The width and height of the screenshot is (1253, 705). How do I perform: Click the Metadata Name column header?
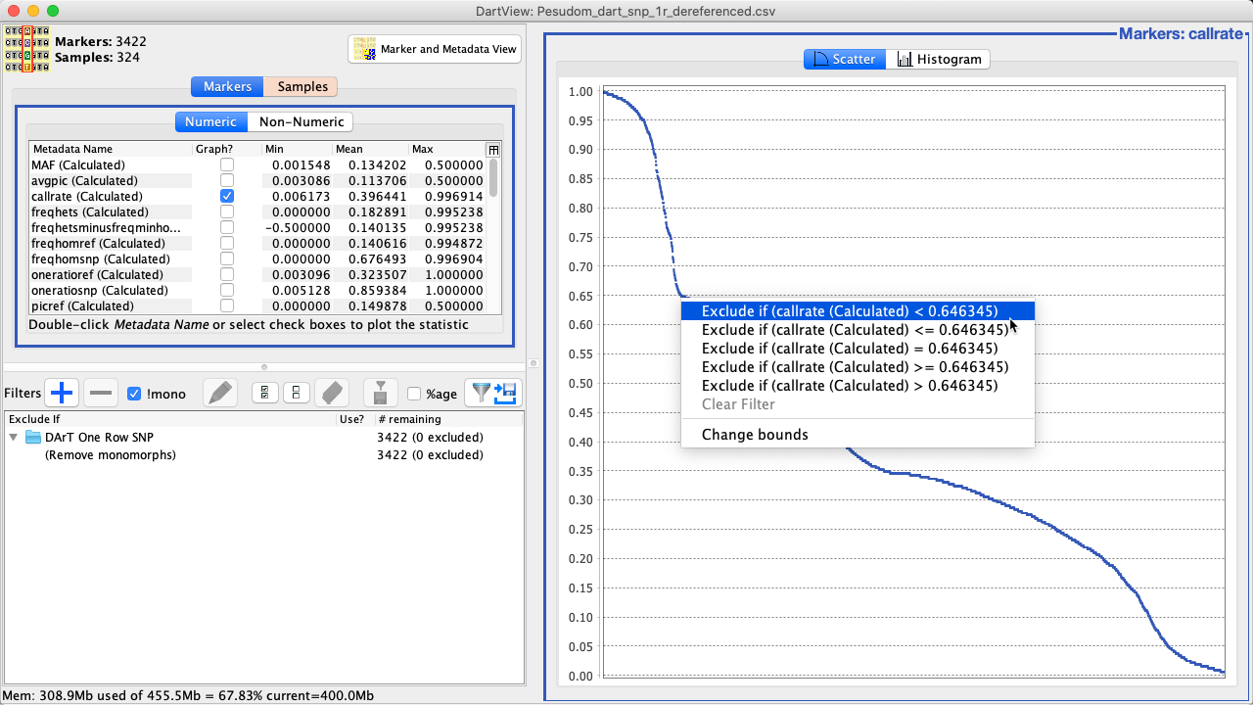pos(110,150)
